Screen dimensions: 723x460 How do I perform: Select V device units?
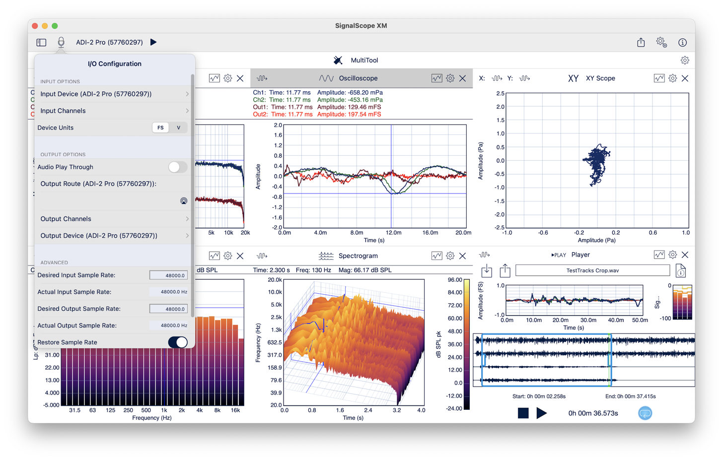pyautogui.click(x=178, y=128)
